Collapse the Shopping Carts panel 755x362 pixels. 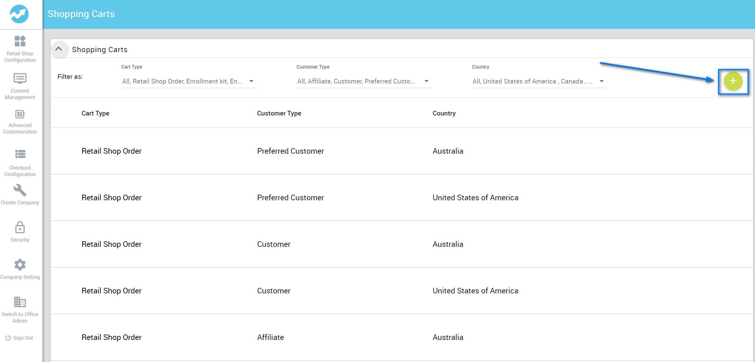tap(60, 49)
